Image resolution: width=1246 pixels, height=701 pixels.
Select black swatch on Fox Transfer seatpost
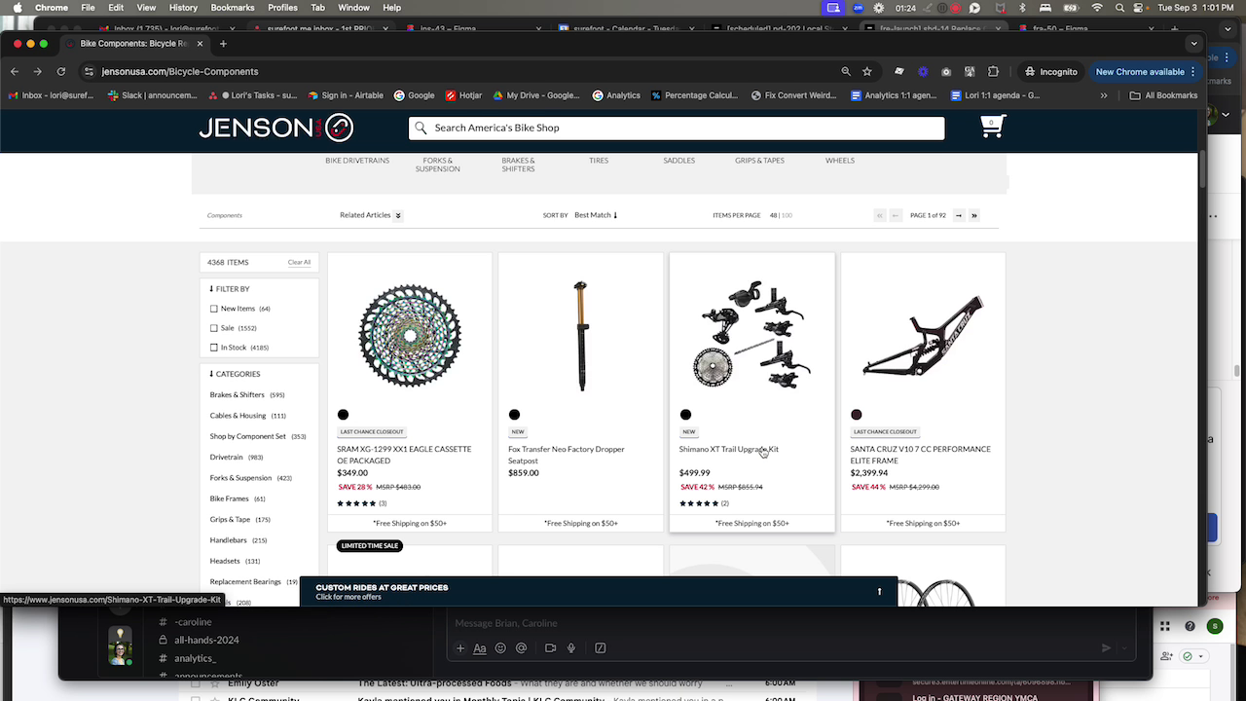514,415
